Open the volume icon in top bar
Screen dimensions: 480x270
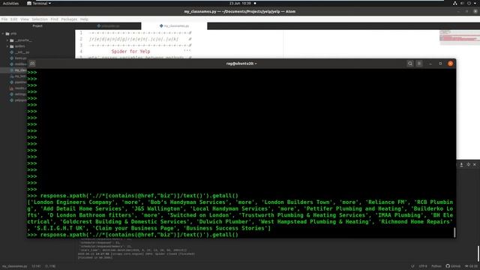pyautogui.click(x=462, y=3)
